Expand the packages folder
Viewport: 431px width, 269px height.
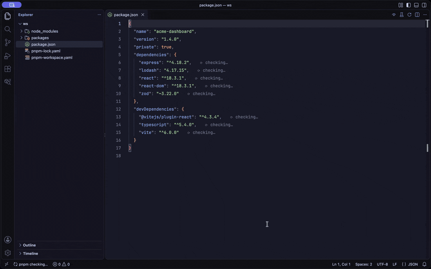22,38
